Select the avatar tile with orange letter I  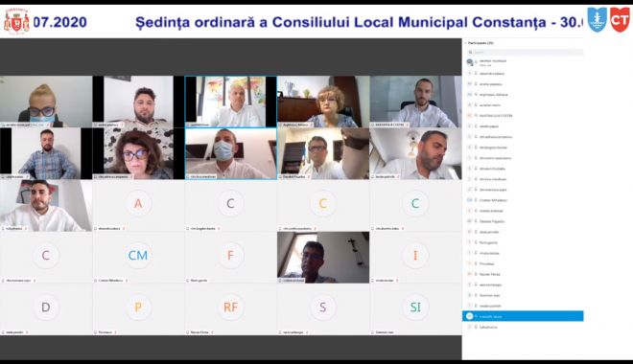coord(415,257)
